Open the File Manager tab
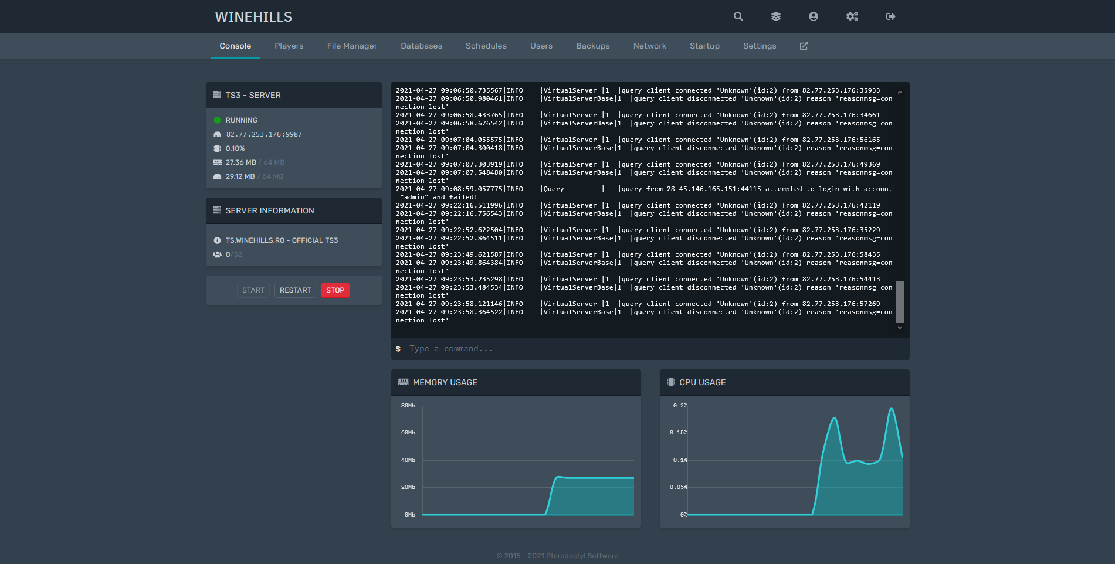Screen dimensions: 1115x564 [352, 46]
